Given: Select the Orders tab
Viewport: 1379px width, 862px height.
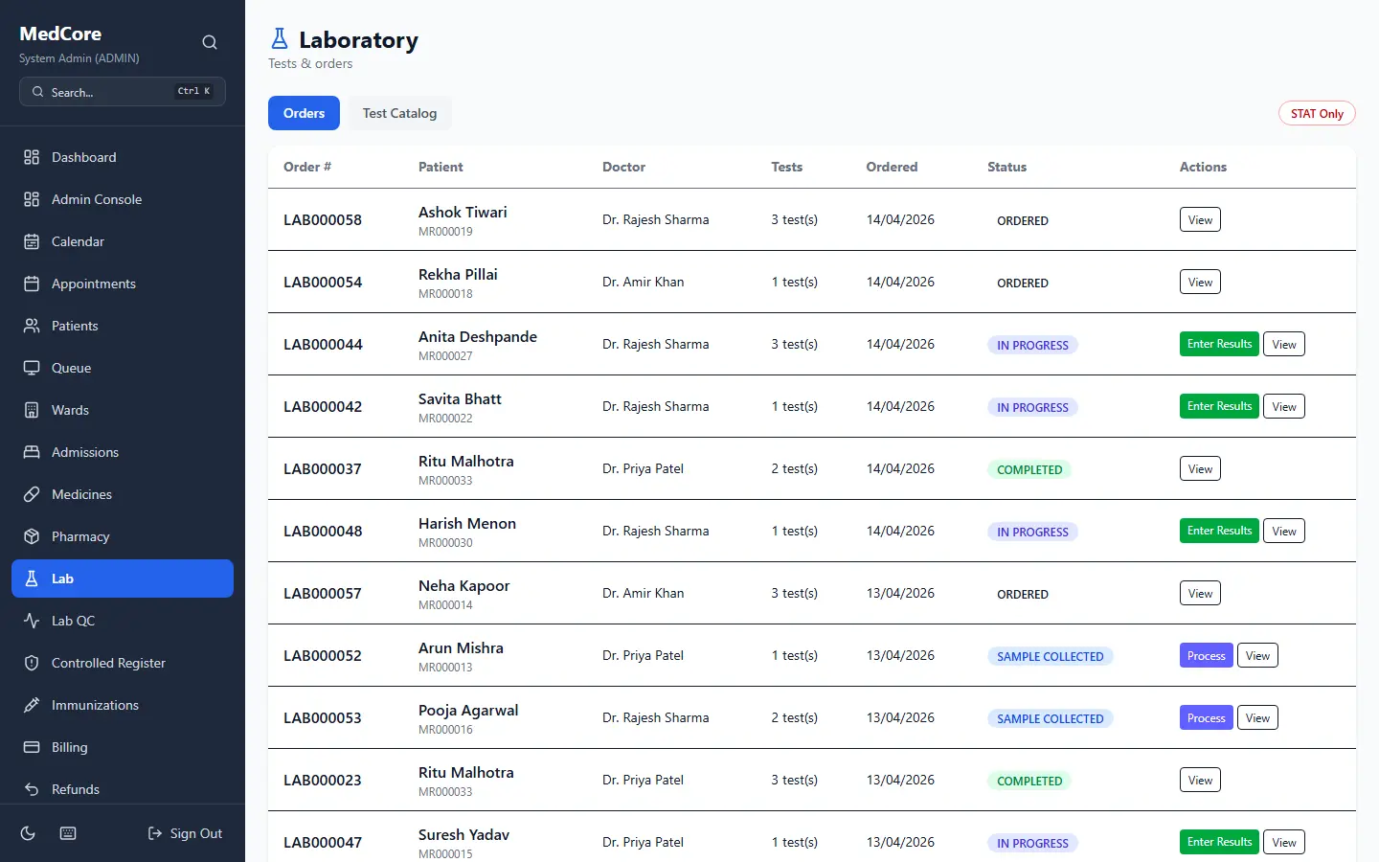Looking at the screenshot, I should click(304, 113).
